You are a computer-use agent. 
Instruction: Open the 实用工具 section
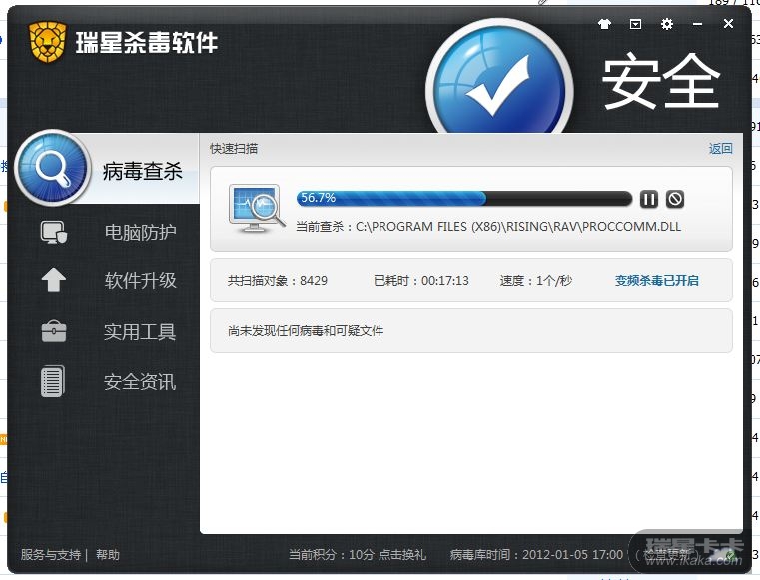point(140,331)
